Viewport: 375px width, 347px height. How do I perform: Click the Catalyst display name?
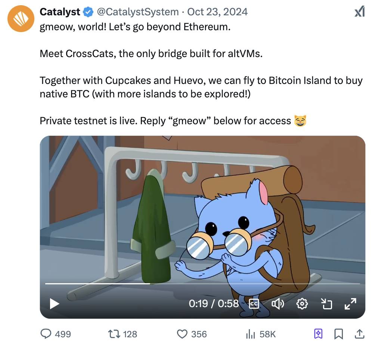click(60, 12)
